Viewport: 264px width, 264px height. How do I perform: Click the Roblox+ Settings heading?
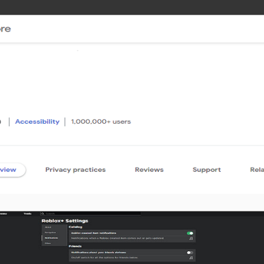coord(65,221)
